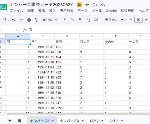
Task: Check the cloud save status icon
Action: [102, 5]
